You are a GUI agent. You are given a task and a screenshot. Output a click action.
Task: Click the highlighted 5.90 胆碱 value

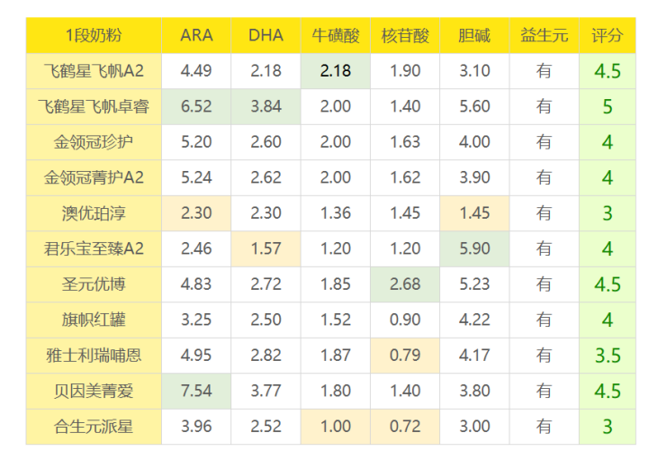(474, 248)
